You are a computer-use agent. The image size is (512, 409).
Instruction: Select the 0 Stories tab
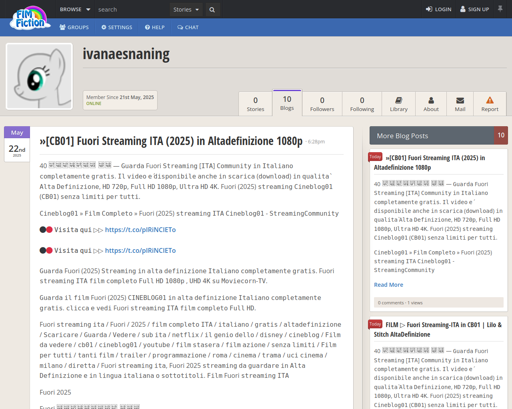point(256,104)
